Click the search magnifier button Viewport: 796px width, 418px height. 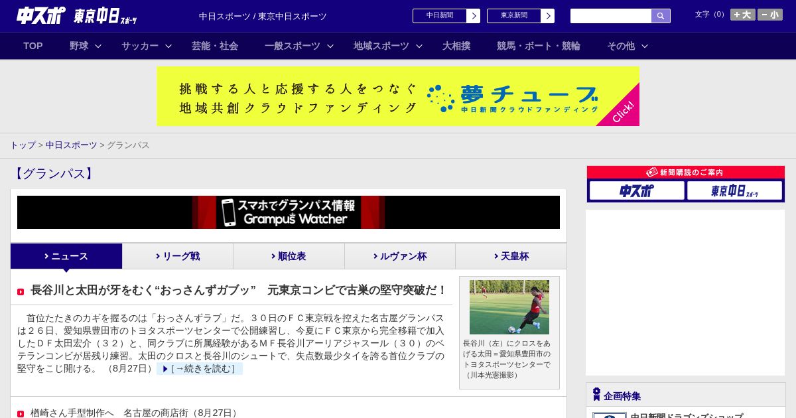pos(661,16)
